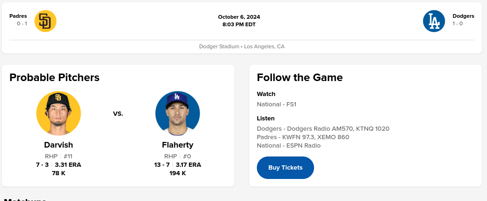Click the Buy Tickets button
Image resolution: width=487 pixels, height=201 pixels.
(x=285, y=168)
